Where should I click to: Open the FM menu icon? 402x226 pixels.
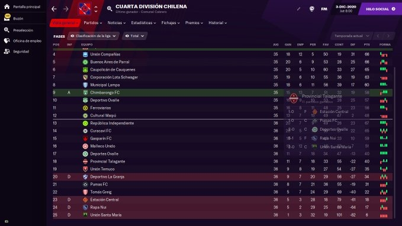324,9
